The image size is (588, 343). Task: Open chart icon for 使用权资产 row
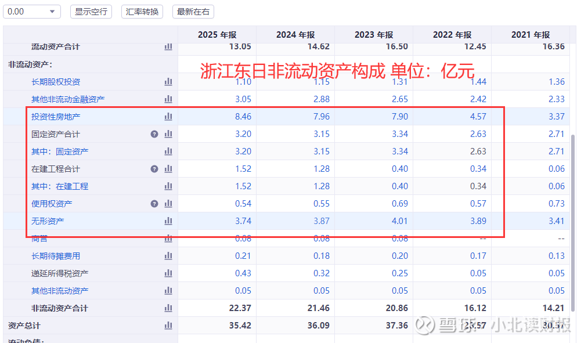coord(168,204)
